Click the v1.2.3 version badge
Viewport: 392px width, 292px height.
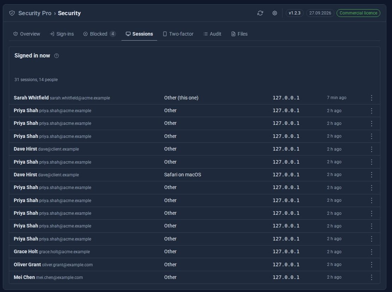point(295,13)
